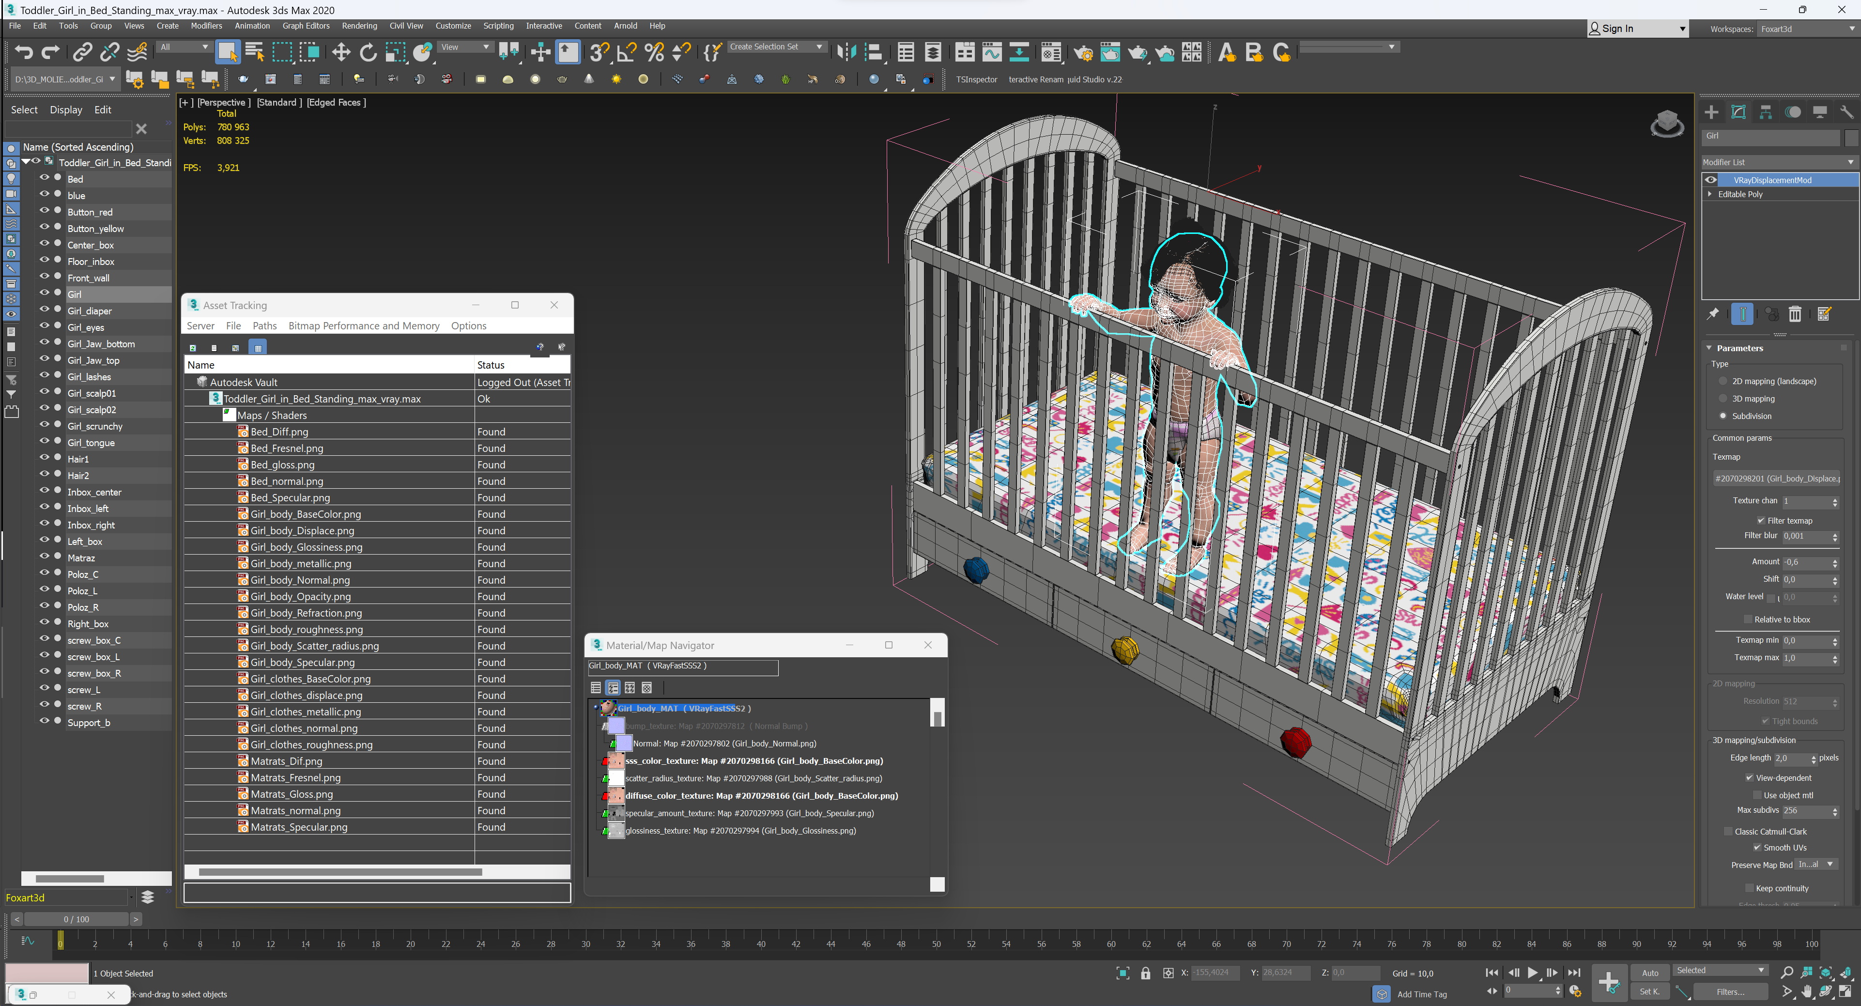Open Bitmap Performance and Memory menu
This screenshot has height=1006, width=1861.
tap(363, 326)
